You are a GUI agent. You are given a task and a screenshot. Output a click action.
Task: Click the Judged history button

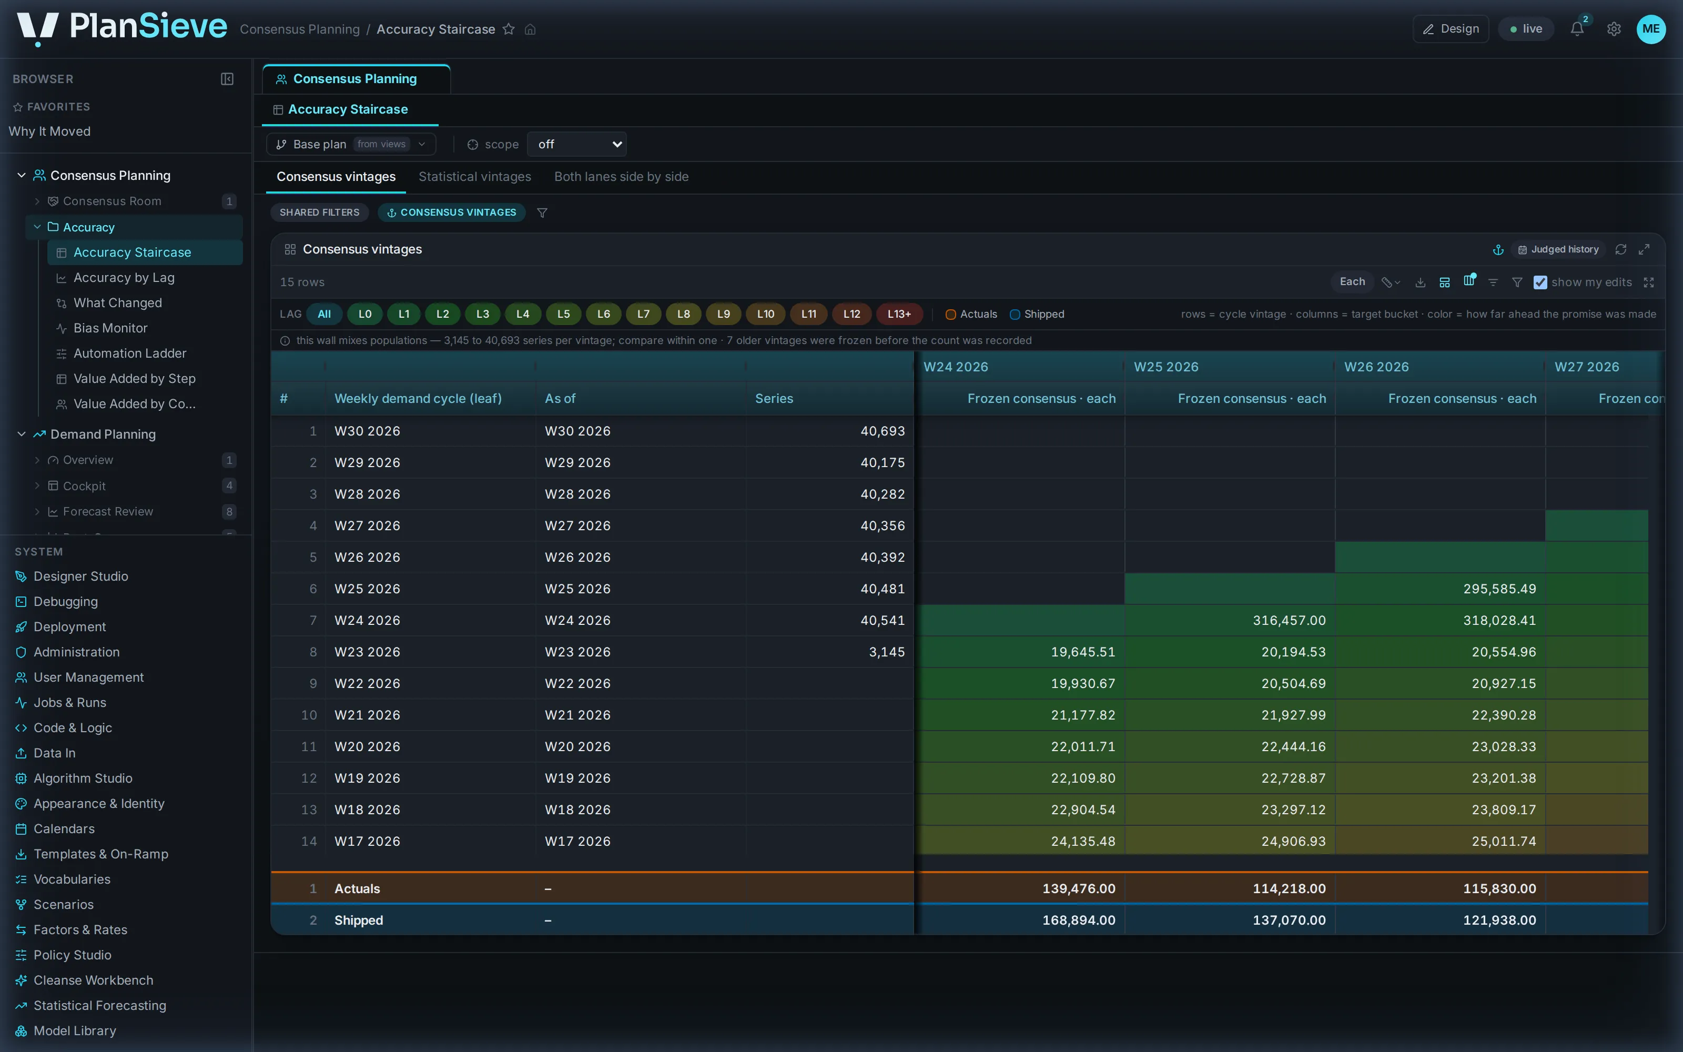1558,250
